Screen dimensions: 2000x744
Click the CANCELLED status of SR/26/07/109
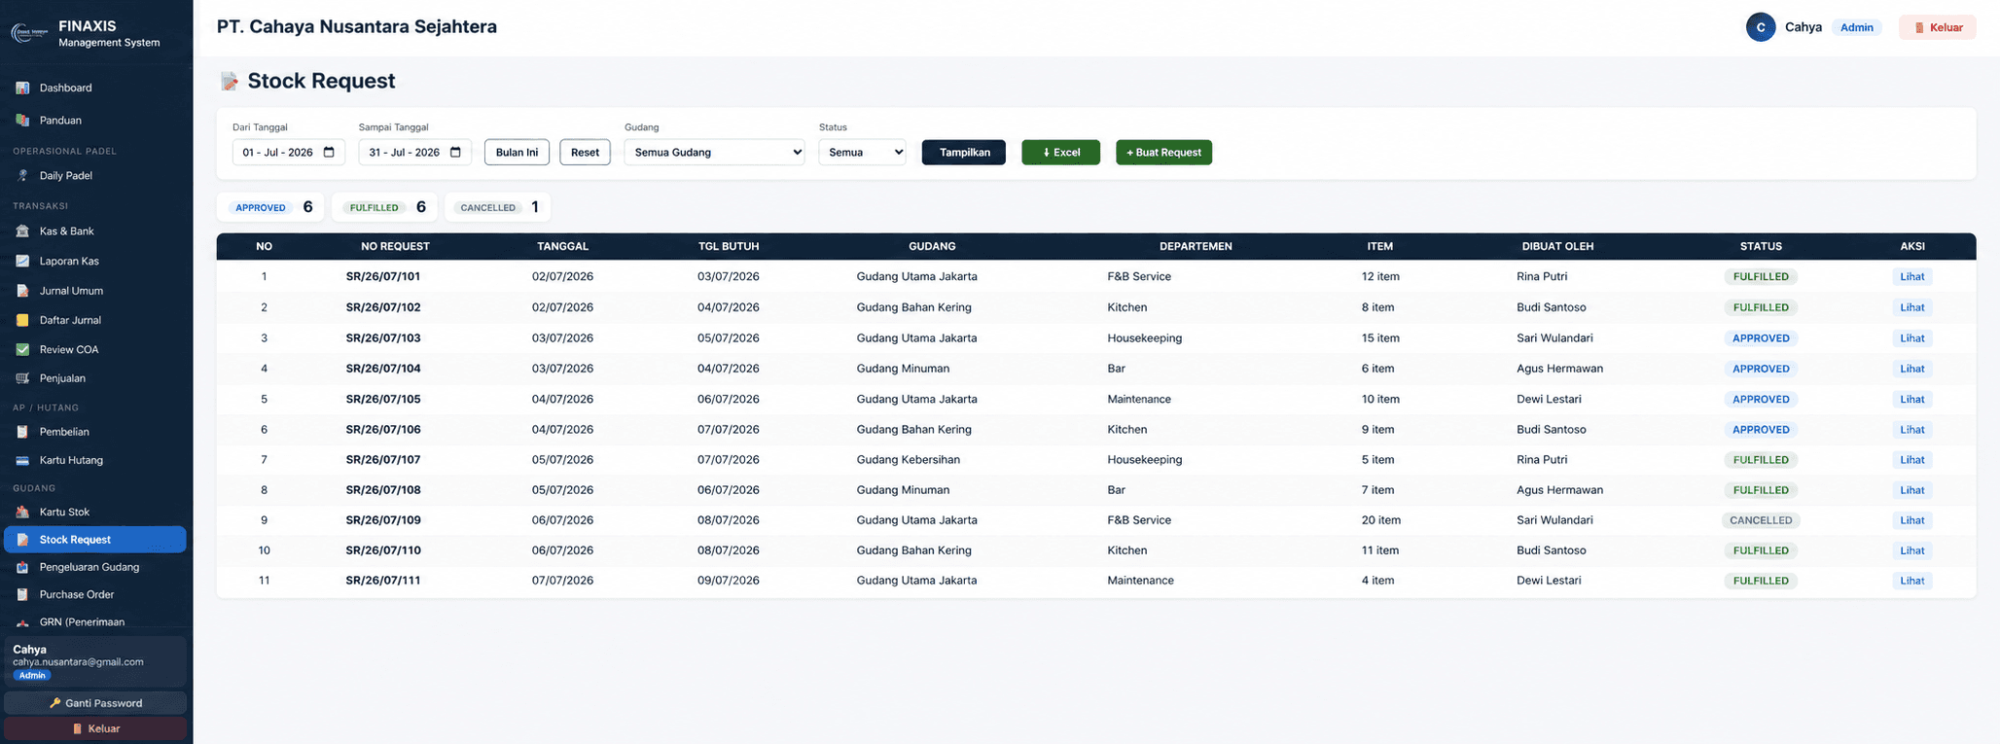point(1761,520)
